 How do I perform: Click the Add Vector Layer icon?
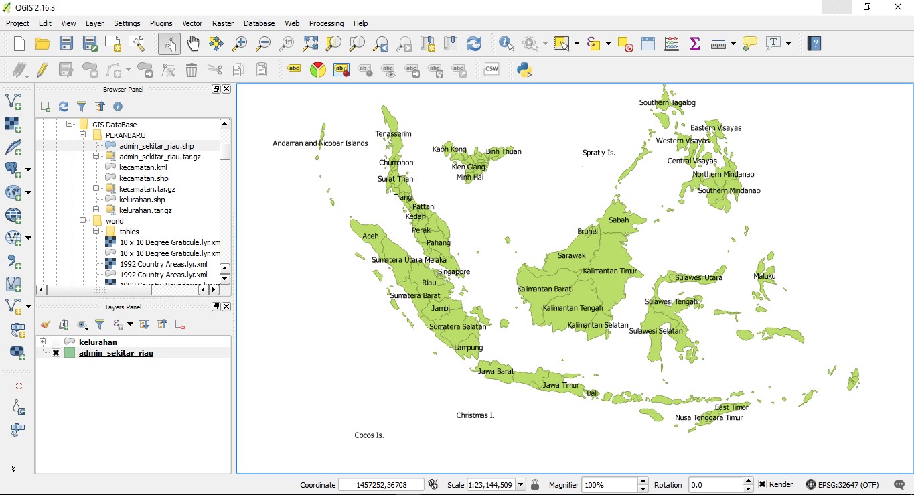15,100
